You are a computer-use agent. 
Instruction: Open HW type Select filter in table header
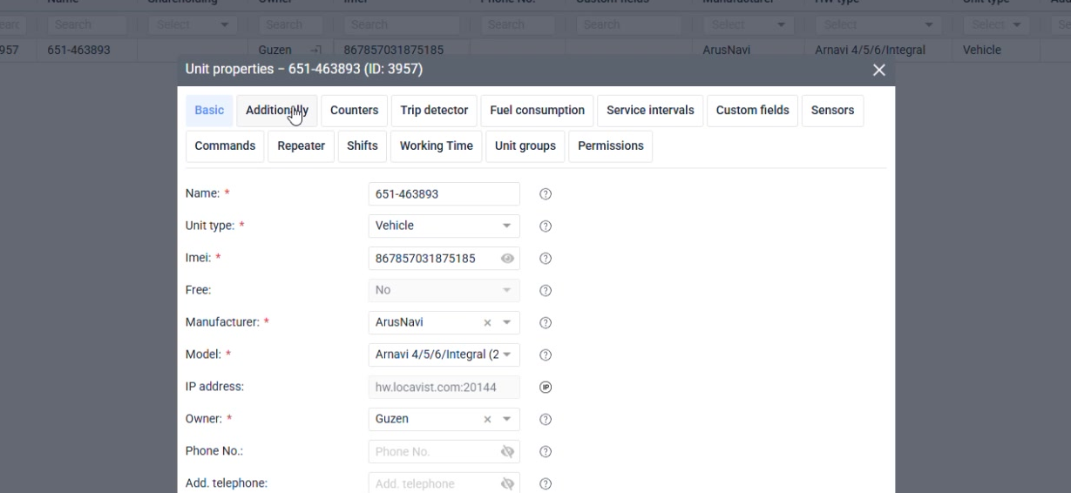tap(878, 25)
